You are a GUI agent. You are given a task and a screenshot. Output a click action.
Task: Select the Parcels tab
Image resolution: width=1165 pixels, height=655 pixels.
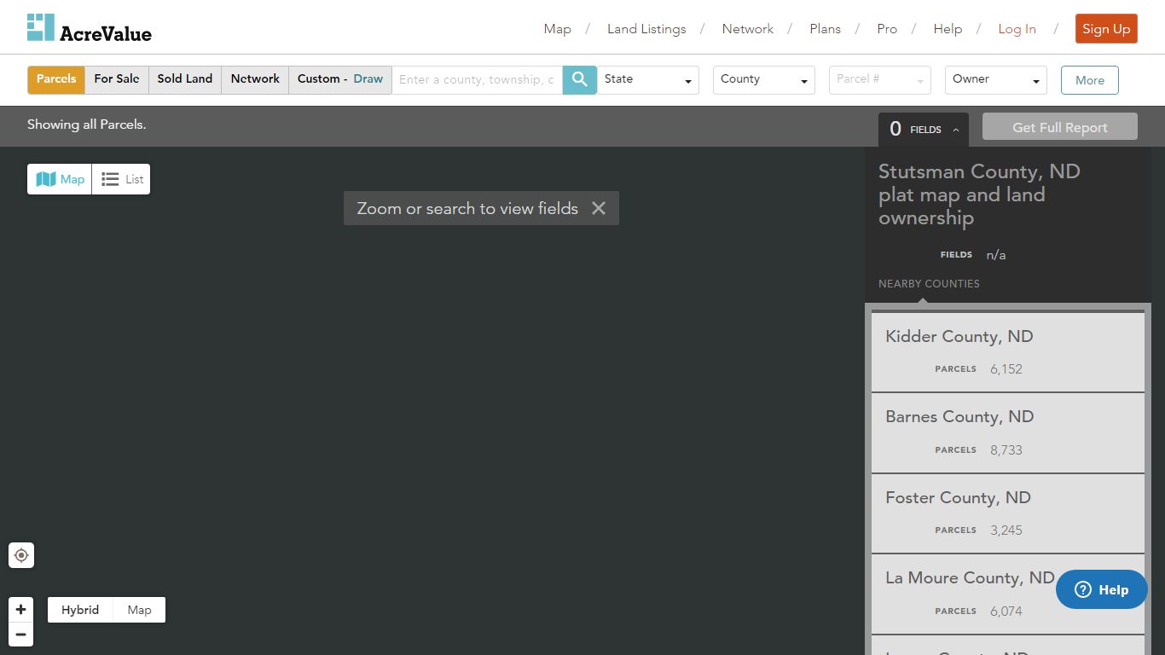point(56,79)
